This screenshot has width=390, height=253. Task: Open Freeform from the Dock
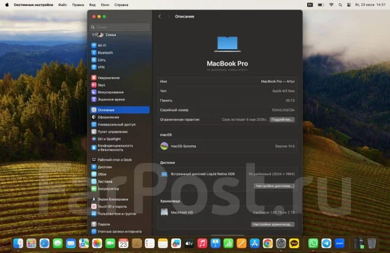176,243
